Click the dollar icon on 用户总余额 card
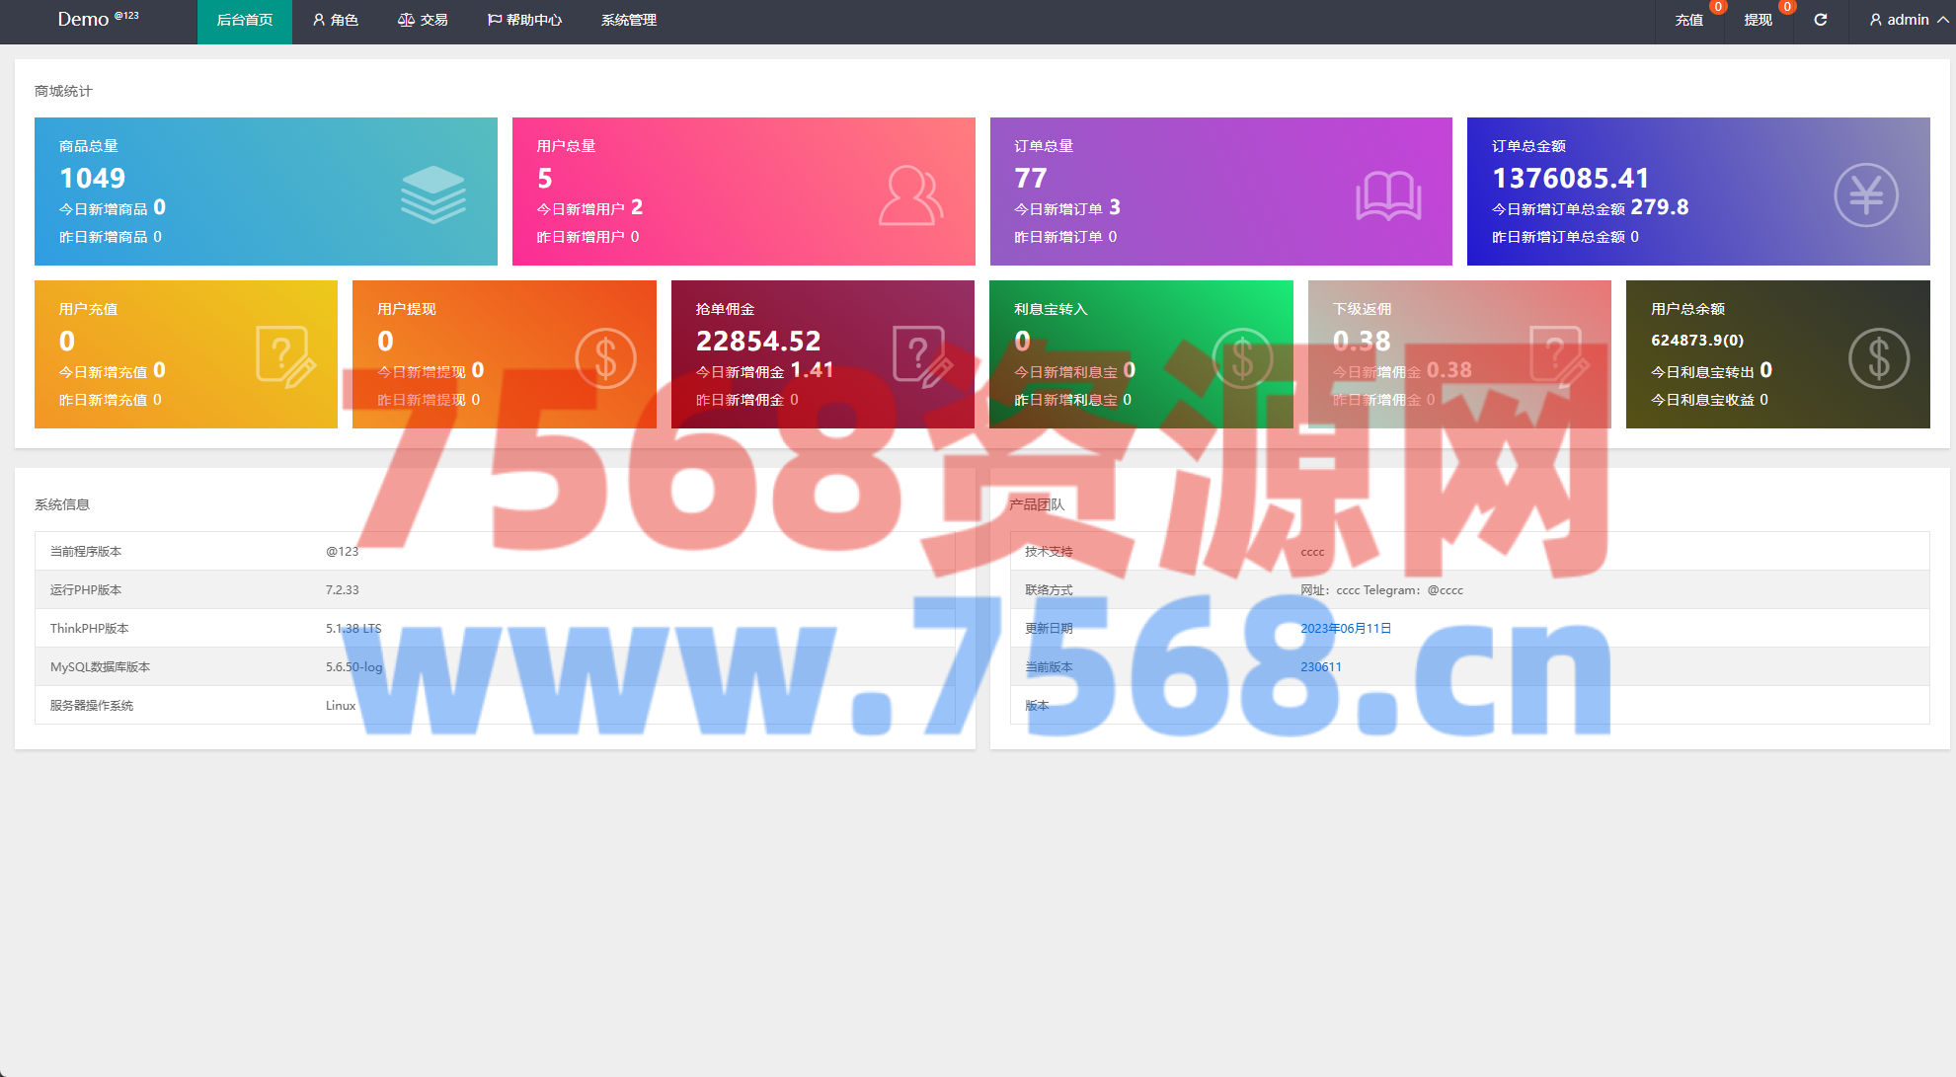This screenshot has width=1956, height=1077. [1878, 357]
